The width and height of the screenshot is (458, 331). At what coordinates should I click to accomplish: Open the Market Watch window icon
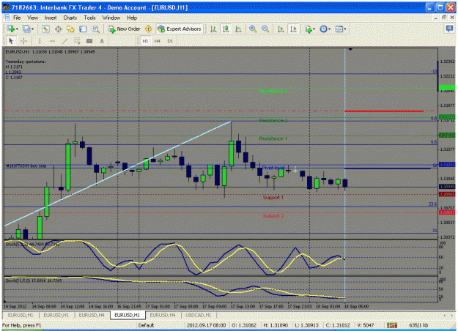pyautogui.click(x=45, y=29)
